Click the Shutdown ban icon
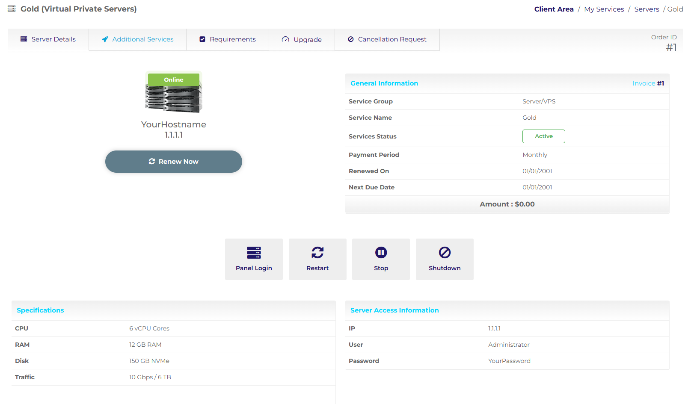This screenshot has width=691, height=404. (445, 253)
